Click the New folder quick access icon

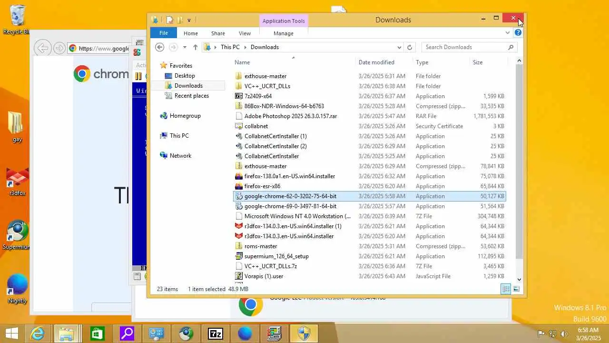point(180,20)
